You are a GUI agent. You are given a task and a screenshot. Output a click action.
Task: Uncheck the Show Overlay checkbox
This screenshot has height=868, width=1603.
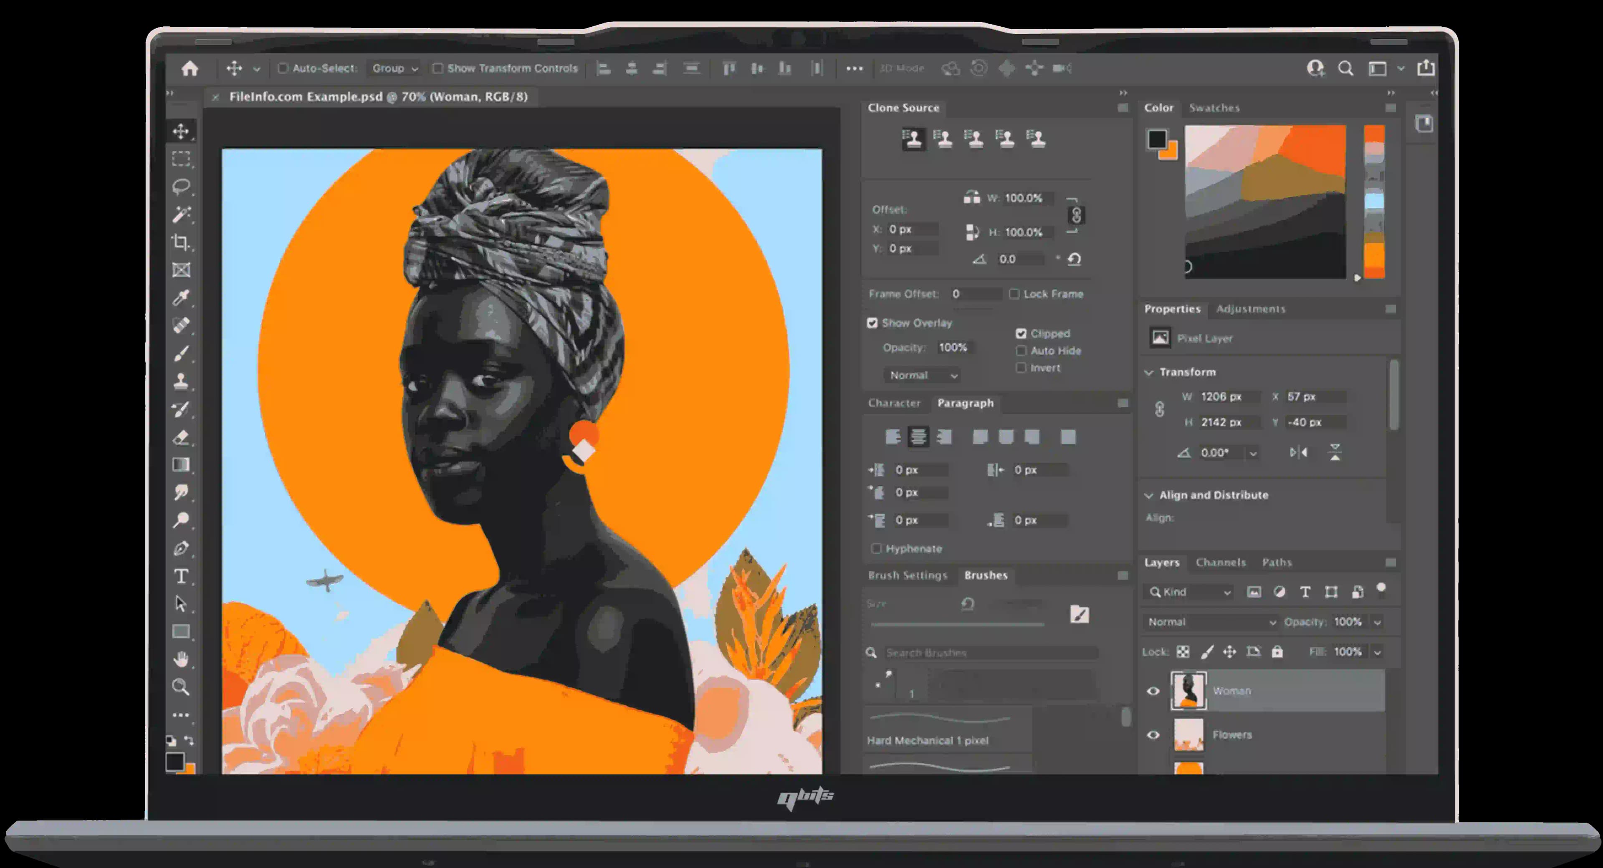tap(872, 323)
